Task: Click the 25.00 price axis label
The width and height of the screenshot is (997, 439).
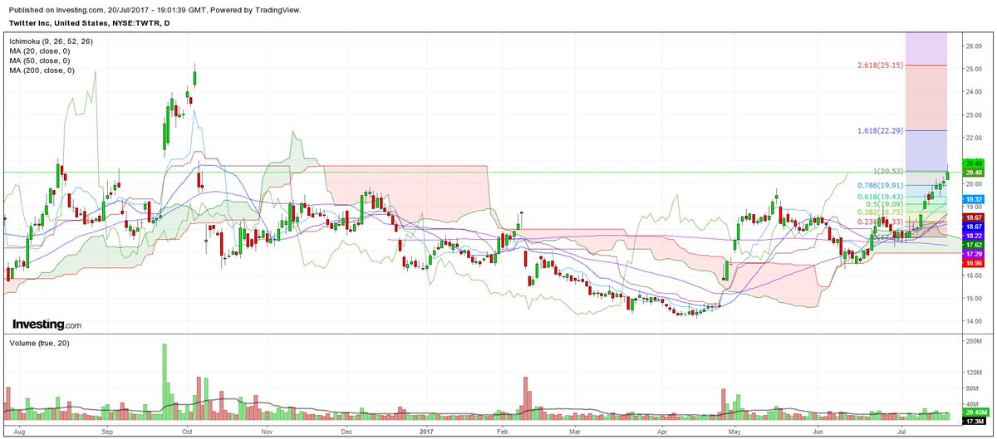Action: (974, 69)
